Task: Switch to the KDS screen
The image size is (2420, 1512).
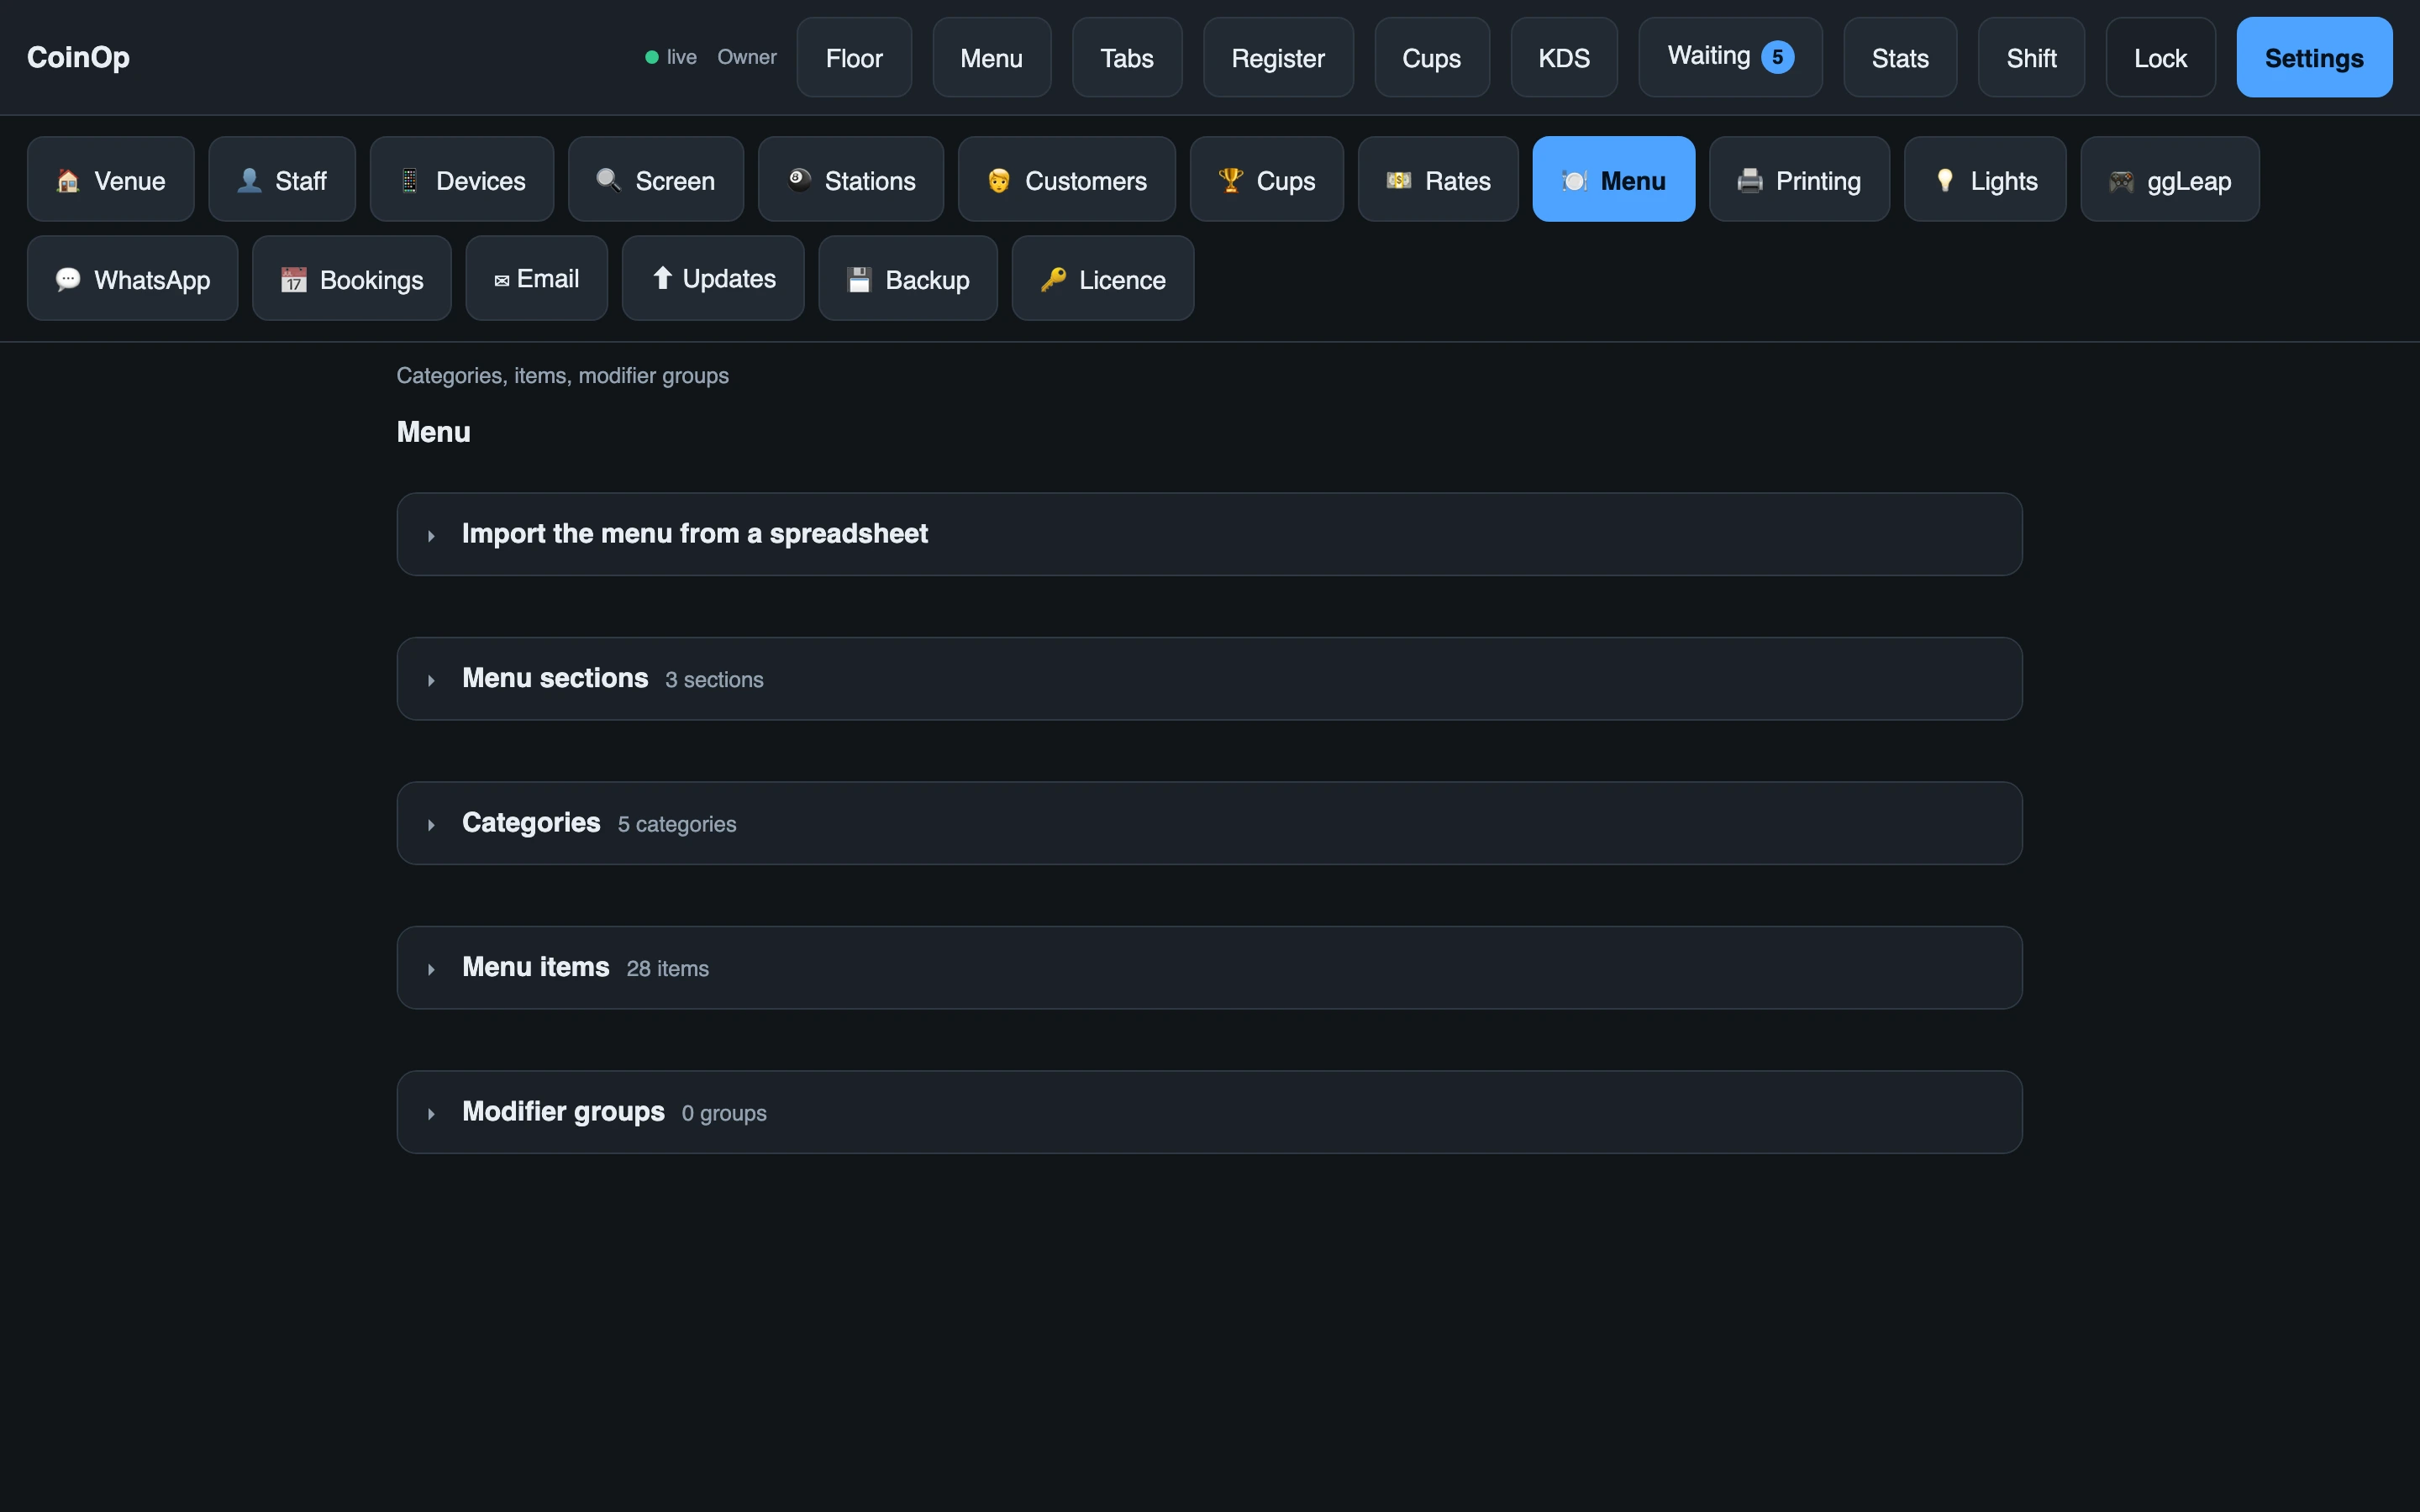Action: click(1564, 57)
